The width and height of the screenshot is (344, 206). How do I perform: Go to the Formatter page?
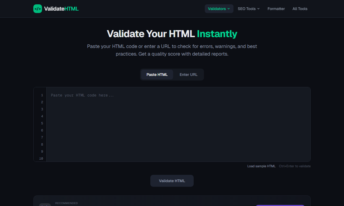[x=276, y=9]
